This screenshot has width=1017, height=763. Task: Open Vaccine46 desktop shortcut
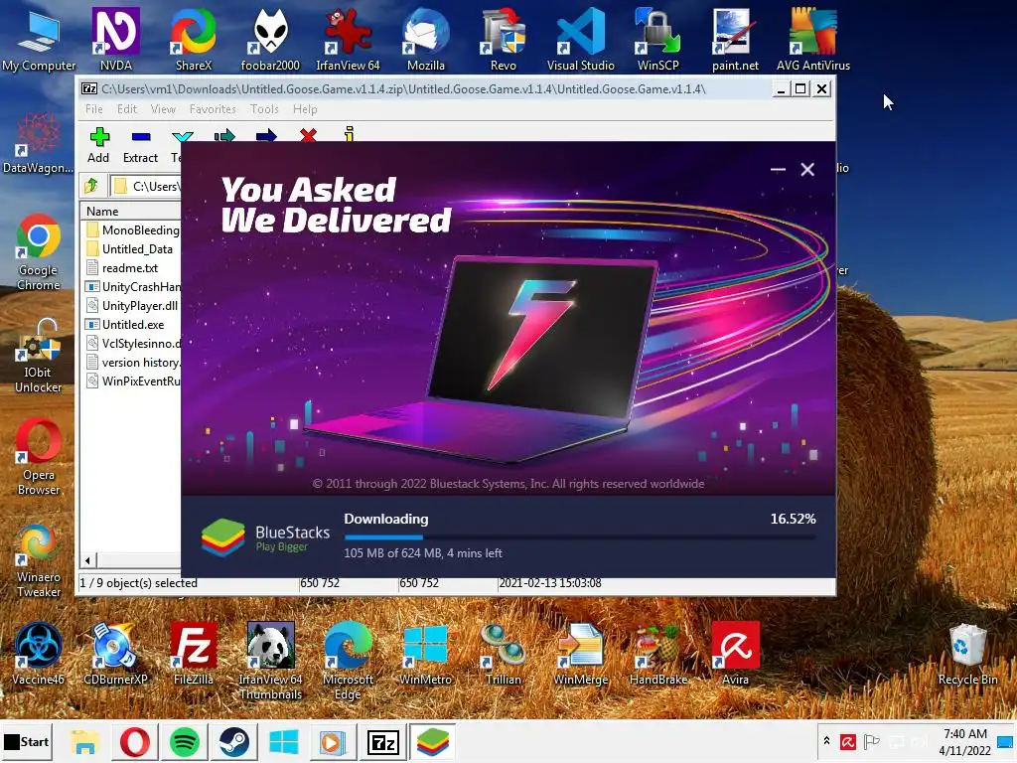39,654
